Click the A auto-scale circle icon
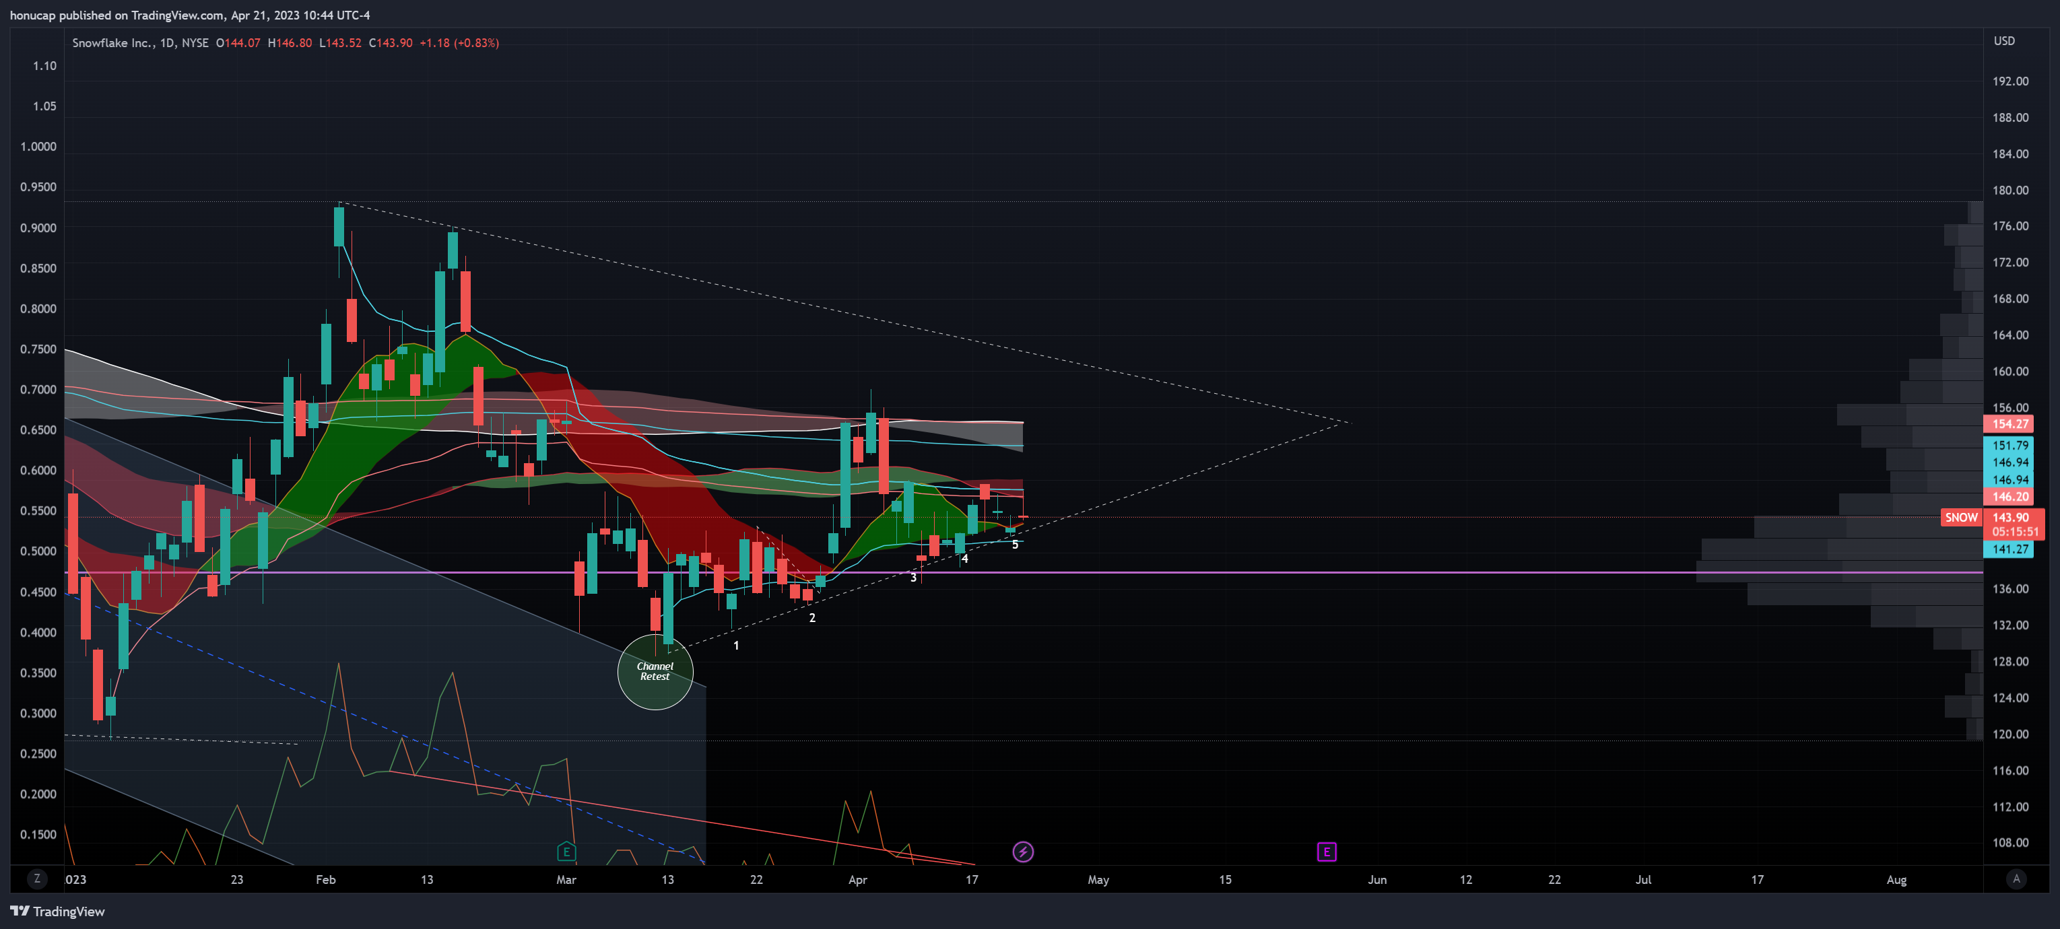The width and height of the screenshot is (2060, 929). (x=2016, y=879)
